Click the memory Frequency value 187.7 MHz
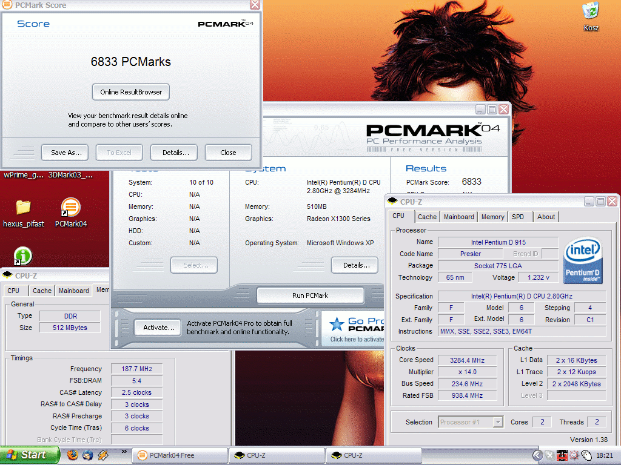Screen dimensions: 621x465 click(x=136, y=369)
